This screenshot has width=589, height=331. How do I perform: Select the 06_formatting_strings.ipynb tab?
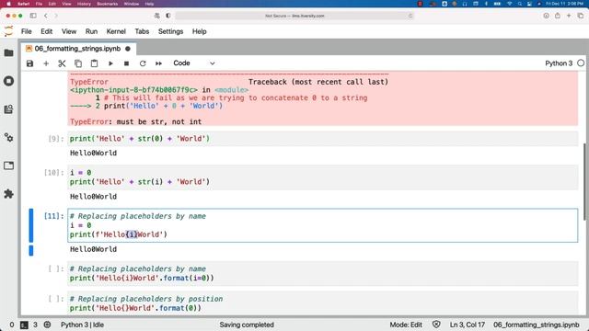[77, 49]
